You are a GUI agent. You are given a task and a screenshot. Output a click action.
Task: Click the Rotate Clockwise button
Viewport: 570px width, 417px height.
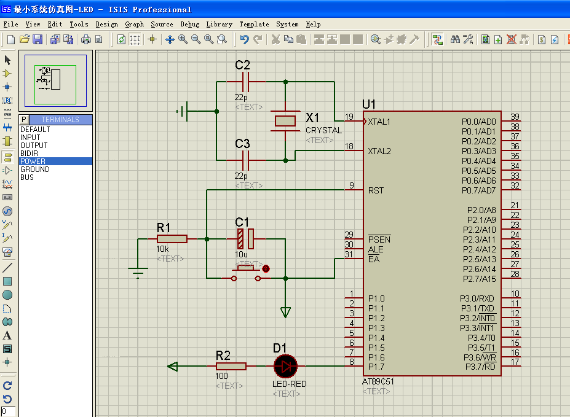pos(7,386)
